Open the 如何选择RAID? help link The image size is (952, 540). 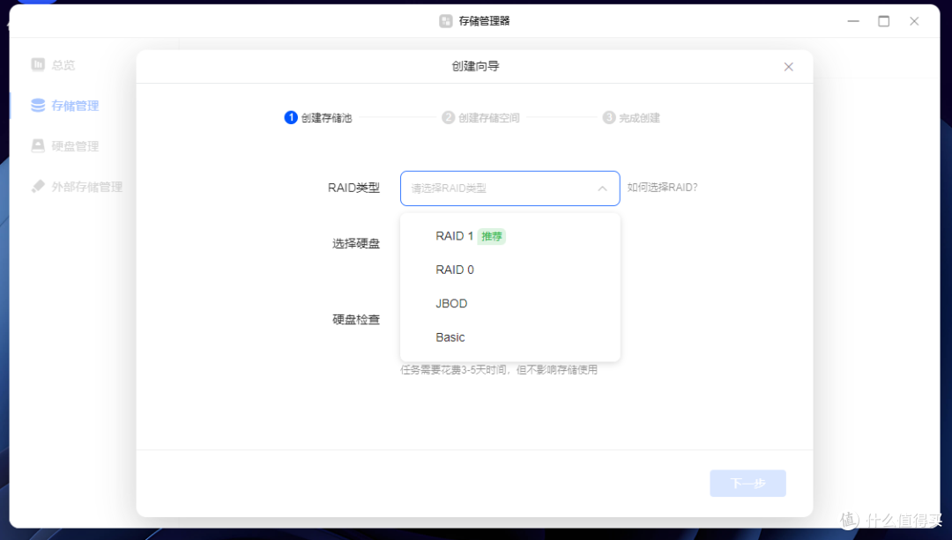click(x=662, y=188)
